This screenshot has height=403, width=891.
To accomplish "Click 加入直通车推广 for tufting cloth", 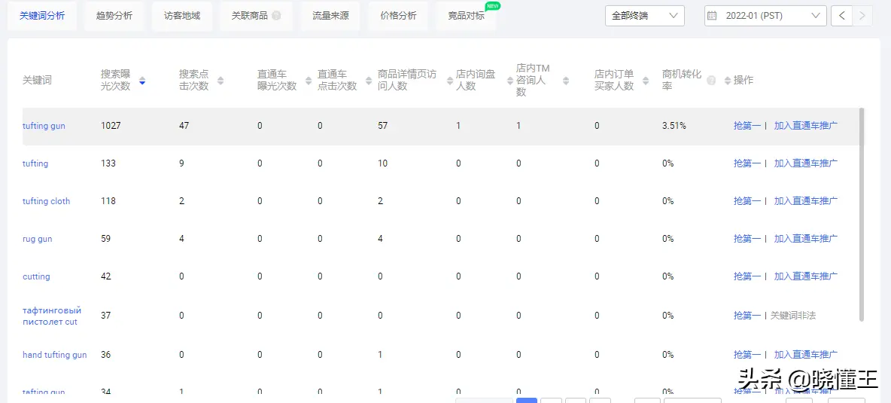I will tap(805, 201).
